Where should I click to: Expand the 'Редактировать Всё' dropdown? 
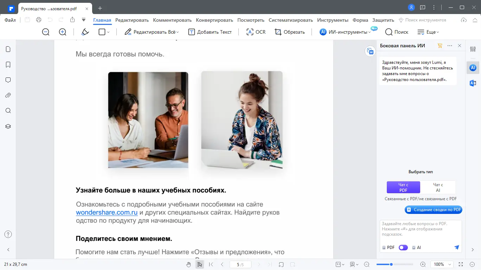point(177,32)
